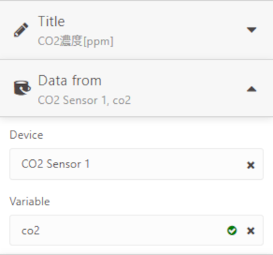Click the Device field label
273x255 pixels.
tap(27, 135)
